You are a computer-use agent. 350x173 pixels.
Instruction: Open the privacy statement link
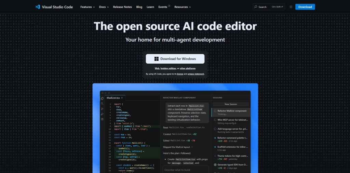pyautogui.click(x=196, y=74)
